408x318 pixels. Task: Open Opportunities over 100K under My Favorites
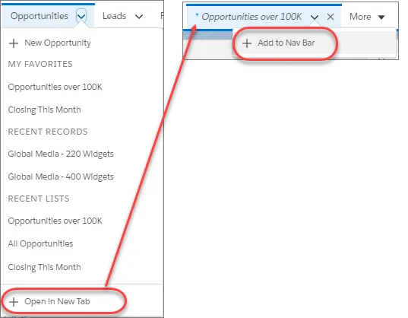(x=55, y=87)
